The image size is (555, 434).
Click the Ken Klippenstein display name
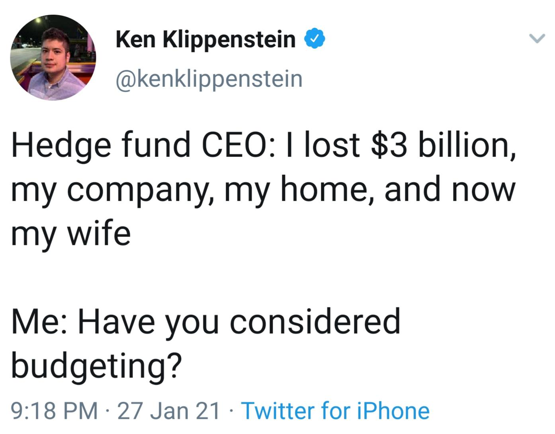tap(205, 39)
